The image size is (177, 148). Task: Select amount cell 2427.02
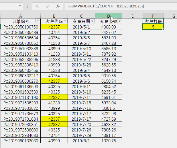point(109,32)
